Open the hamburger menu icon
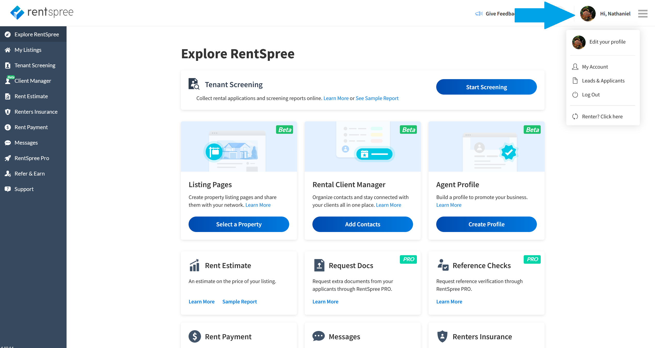This screenshot has height=348, width=655. tap(643, 14)
